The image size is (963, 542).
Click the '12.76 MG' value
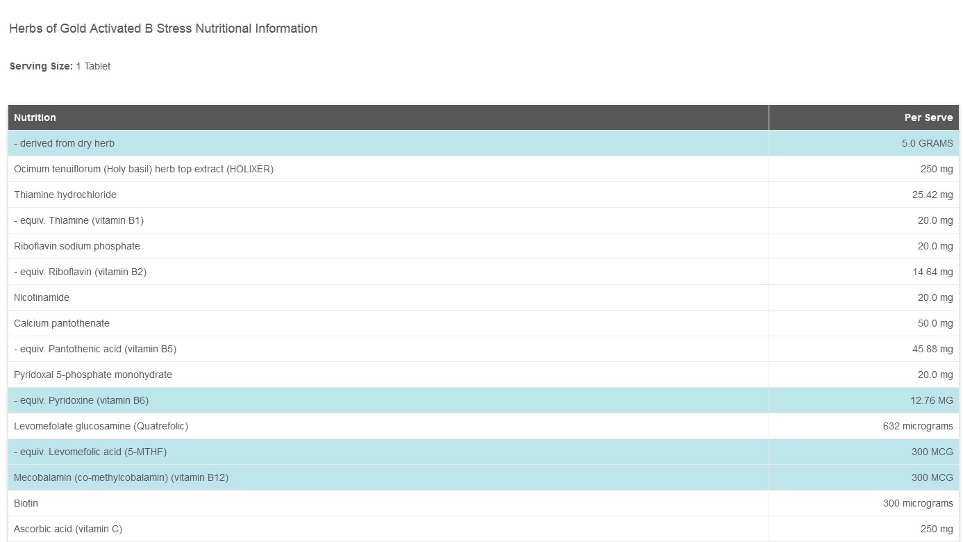[932, 400]
